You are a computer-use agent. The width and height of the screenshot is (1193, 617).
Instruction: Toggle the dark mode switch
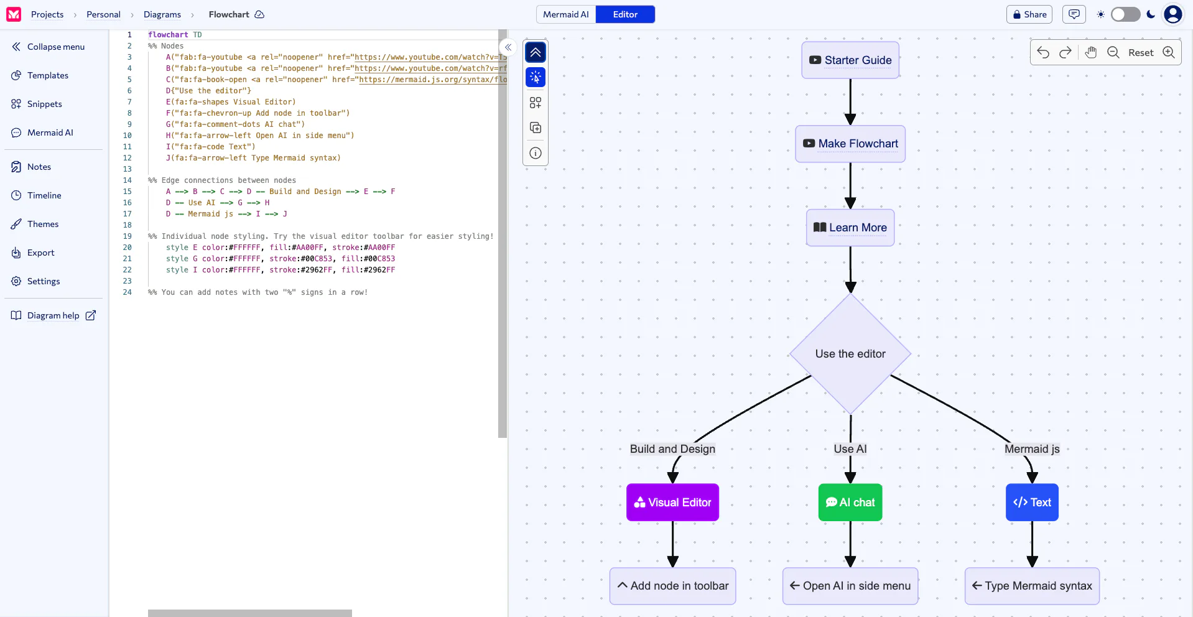pos(1126,14)
